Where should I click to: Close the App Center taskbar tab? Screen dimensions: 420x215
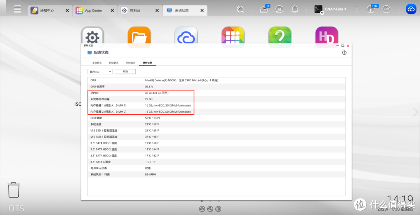tap(112, 11)
